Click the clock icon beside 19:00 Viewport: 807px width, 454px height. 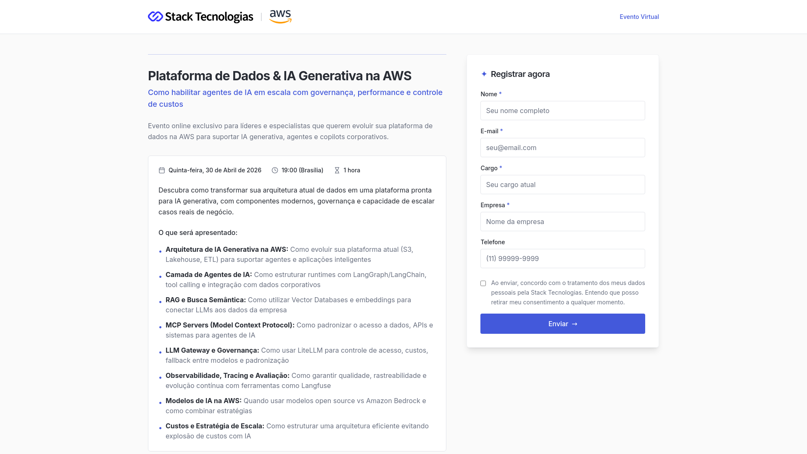click(x=275, y=170)
